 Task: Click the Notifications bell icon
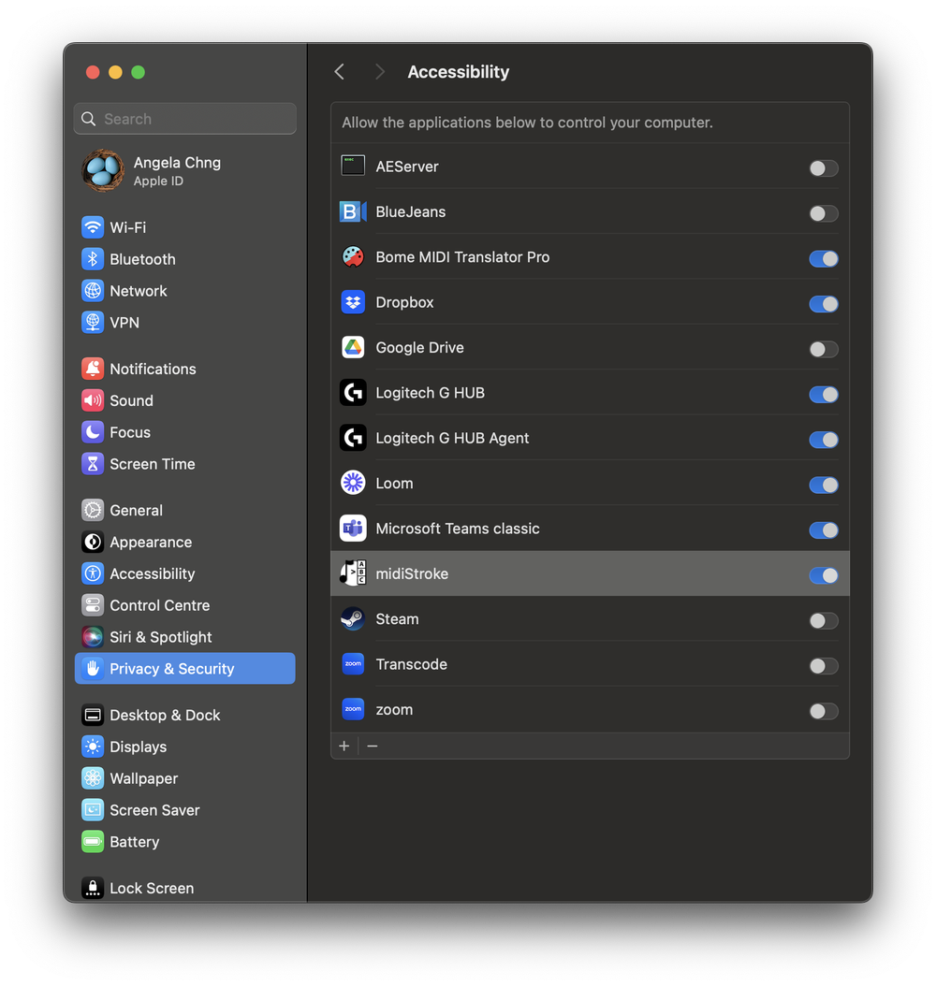(x=93, y=369)
